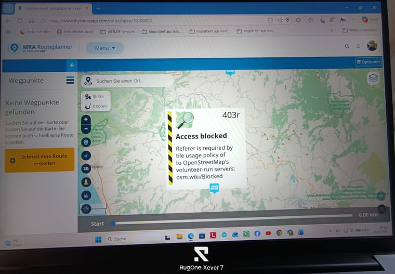Open the 'Erste Schritte' bookmark
The height and width of the screenshot is (274, 395).
(35, 32)
